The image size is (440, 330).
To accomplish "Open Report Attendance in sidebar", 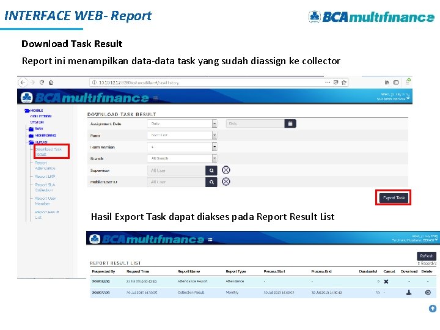I will [45, 165].
